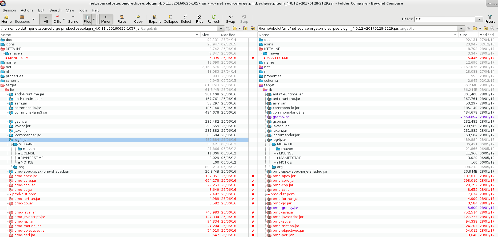Open the Sessions dropdown arrow
Screen dimensions: 498x237
(33, 19)
